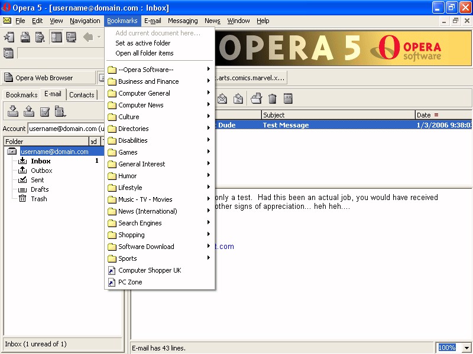Sort messages by the Date column header
This screenshot has height=354, width=473.
pyautogui.click(x=444, y=115)
